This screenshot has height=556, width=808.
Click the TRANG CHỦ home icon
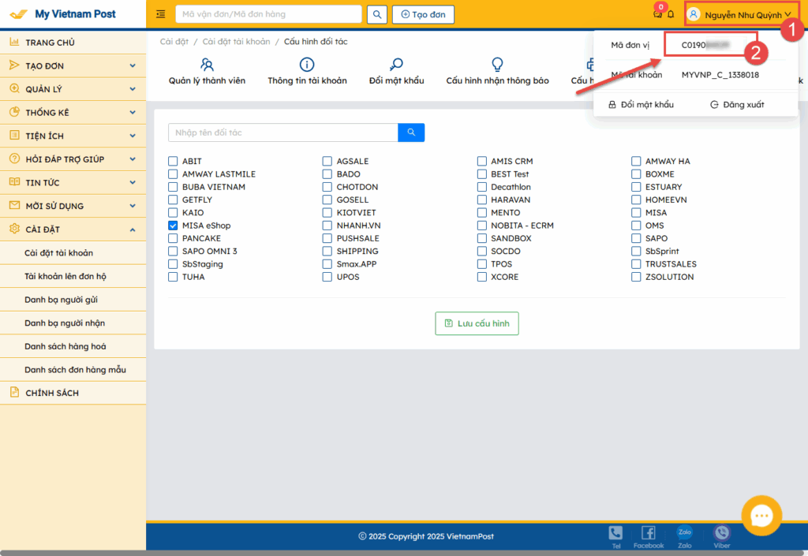tap(14, 42)
